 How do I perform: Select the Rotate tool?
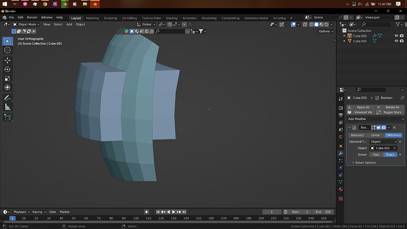[7, 69]
